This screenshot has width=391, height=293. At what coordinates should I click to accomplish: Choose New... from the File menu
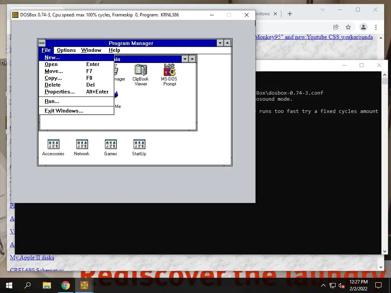[x=76, y=57]
